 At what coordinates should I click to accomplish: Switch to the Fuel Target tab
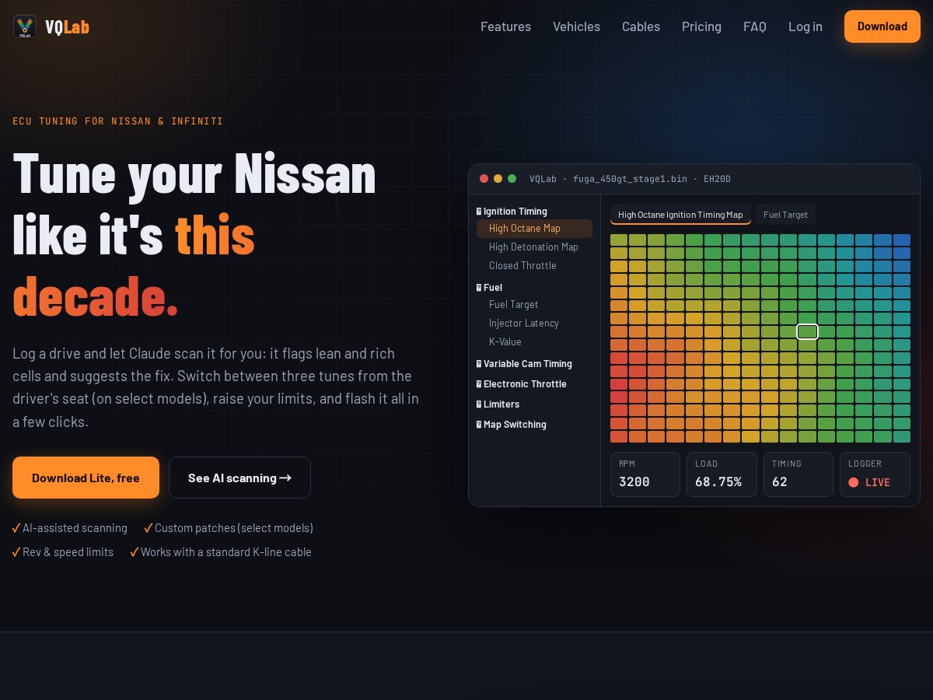click(785, 215)
